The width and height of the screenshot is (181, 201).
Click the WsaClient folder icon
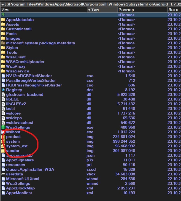click(x=3, y=57)
